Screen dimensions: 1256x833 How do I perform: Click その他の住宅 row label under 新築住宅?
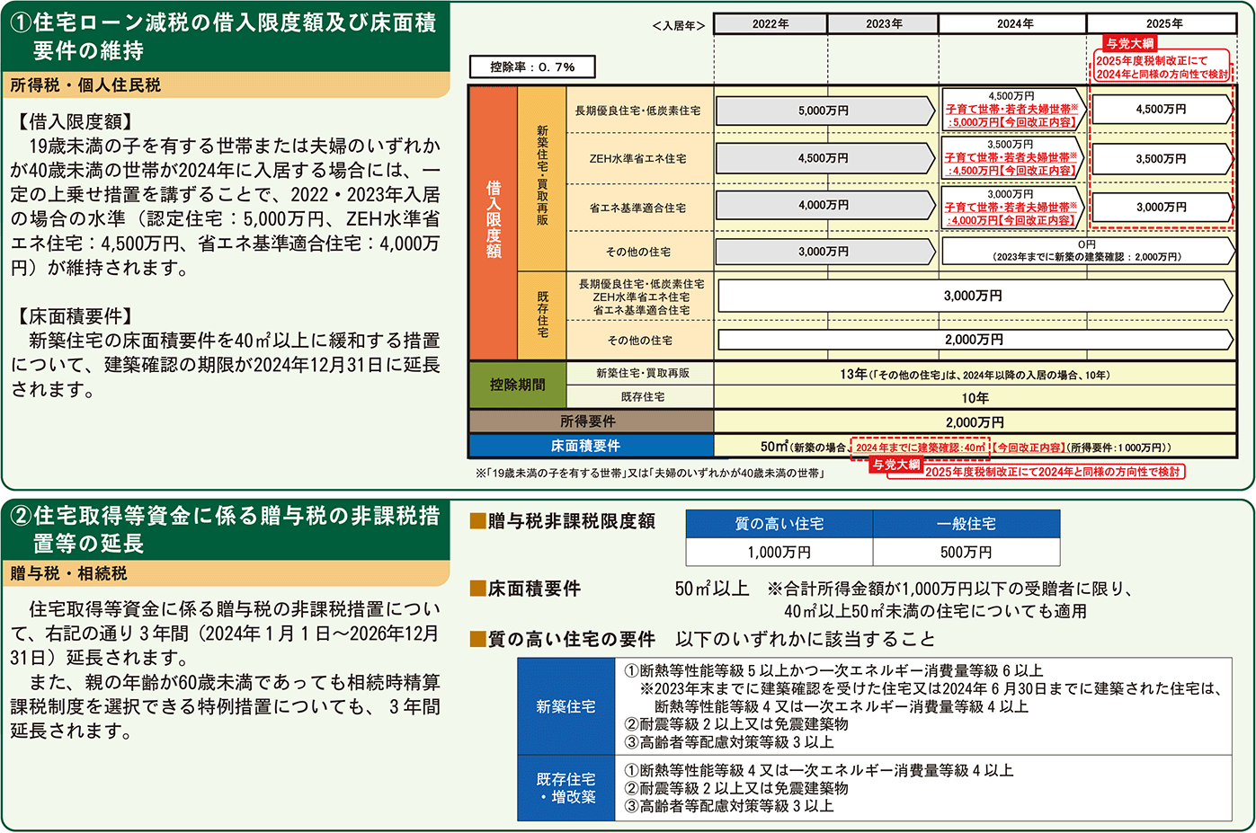pyautogui.click(x=637, y=252)
